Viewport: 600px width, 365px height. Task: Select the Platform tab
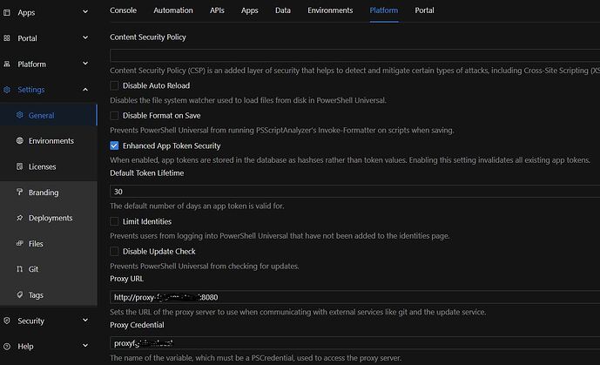pyautogui.click(x=384, y=10)
